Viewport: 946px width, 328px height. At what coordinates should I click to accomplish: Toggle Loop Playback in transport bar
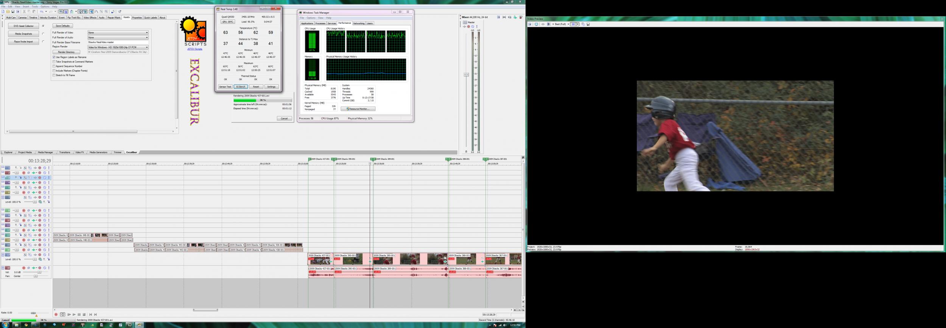[x=63, y=314]
